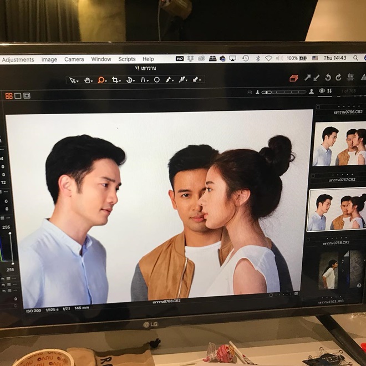366x366 pixels.
Task: Open the Adjustments menu
Action: pyautogui.click(x=18, y=59)
